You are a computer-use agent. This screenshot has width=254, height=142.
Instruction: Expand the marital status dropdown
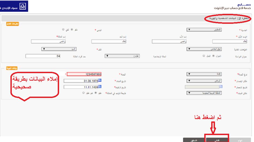pos(122,56)
